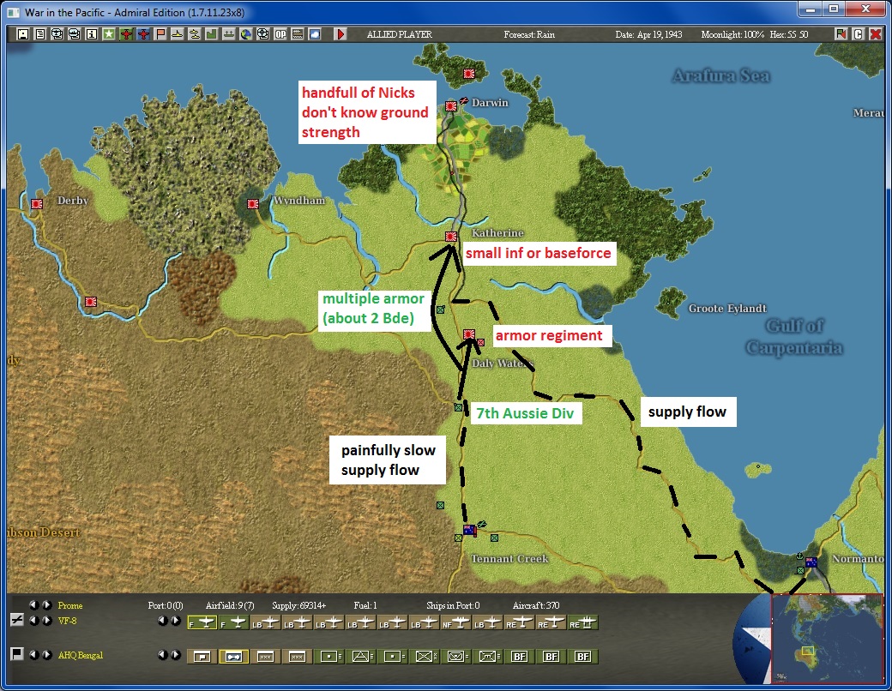Step to next air unit after VF-8
Screen dimensions: 892x691
tap(47, 621)
